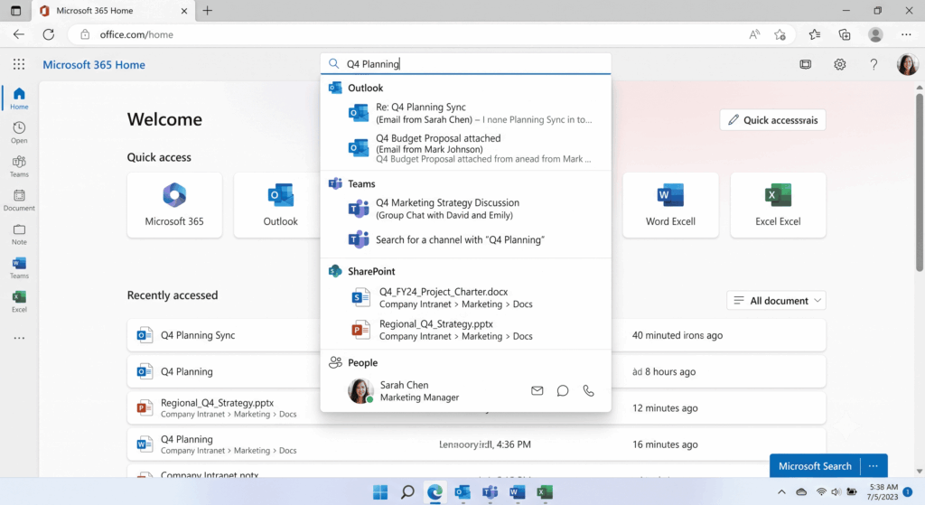
Task: Click the Microsoft 365 Home title link
Action: (94, 64)
